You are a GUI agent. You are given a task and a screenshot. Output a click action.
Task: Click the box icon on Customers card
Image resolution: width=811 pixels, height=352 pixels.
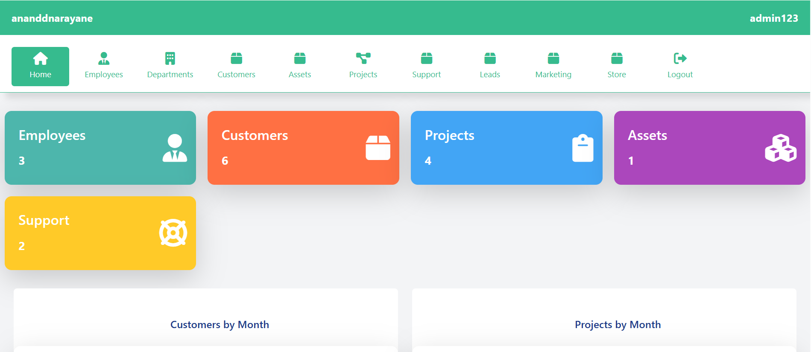click(378, 148)
